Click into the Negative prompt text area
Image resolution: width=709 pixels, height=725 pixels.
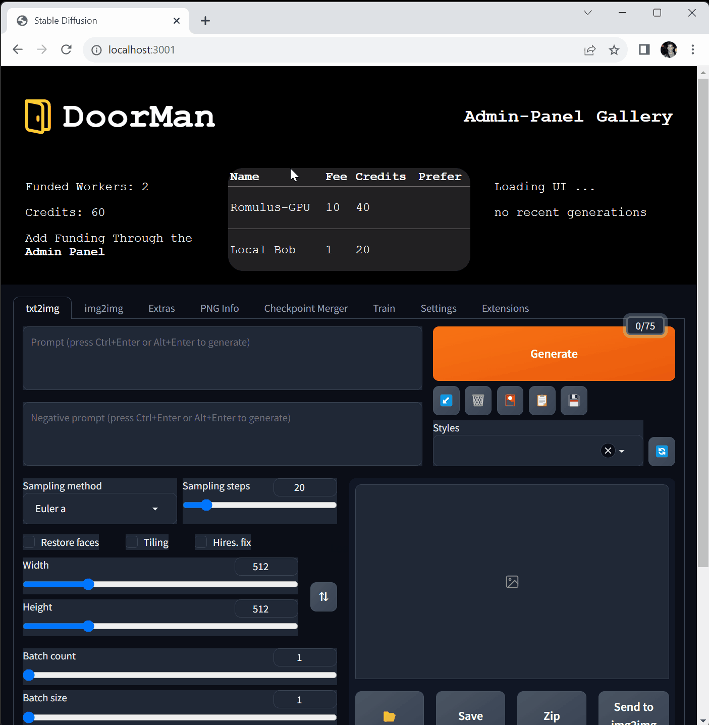tap(223, 434)
